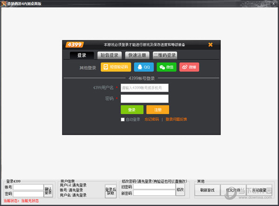Screen dimensions: 279x206
Task: Switch to the QR code login (二维码登录) tab
Action: pos(165,55)
